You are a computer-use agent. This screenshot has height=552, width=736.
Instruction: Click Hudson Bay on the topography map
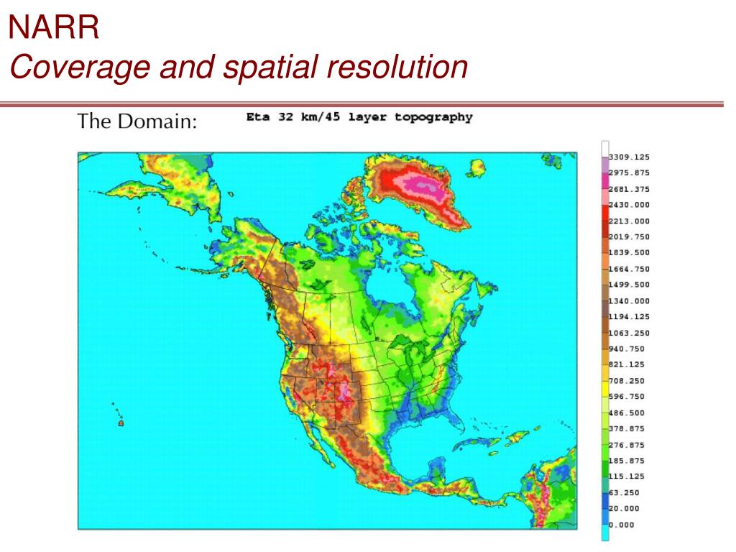click(x=390, y=287)
